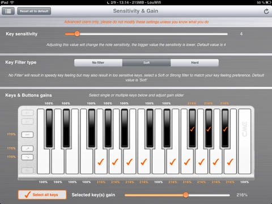Select the first black key at 100%
The width and height of the screenshot is (272, 204).
[49, 129]
